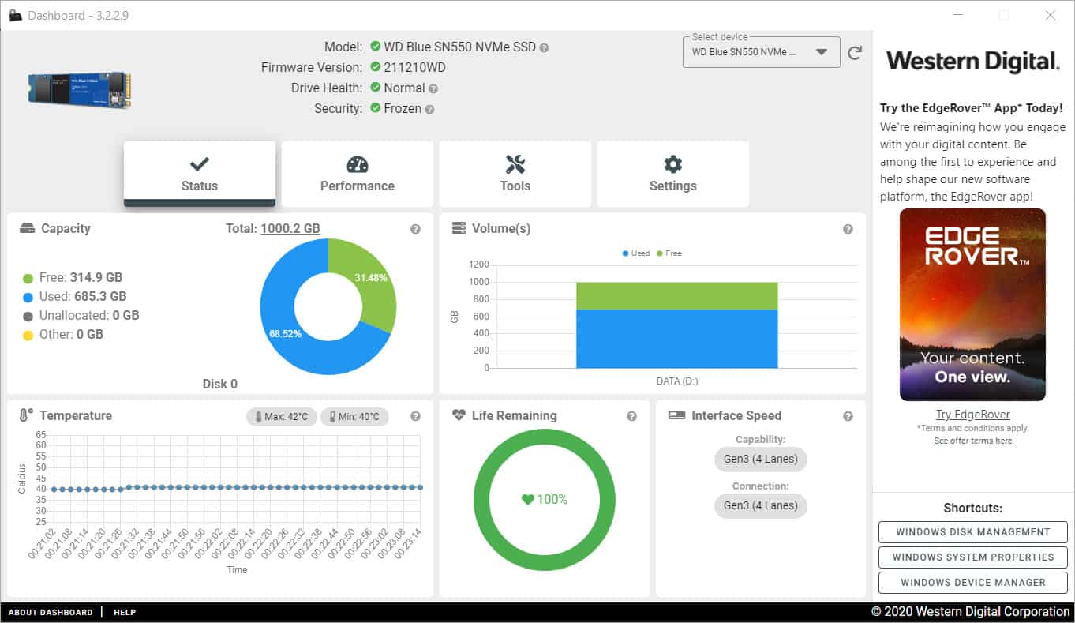The image size is (1075, 623).
Task: Click the blue Used bar for DATA (D:)
Action: pos(677,339)
